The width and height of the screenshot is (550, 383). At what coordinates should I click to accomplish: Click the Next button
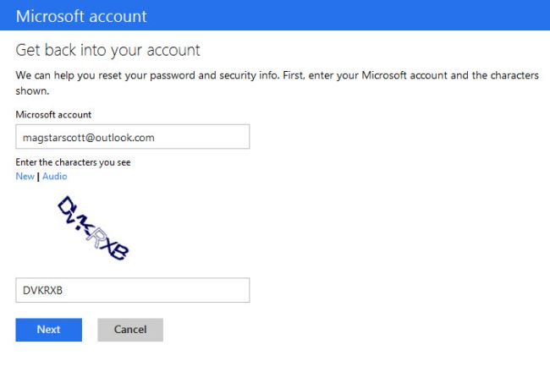48,330
